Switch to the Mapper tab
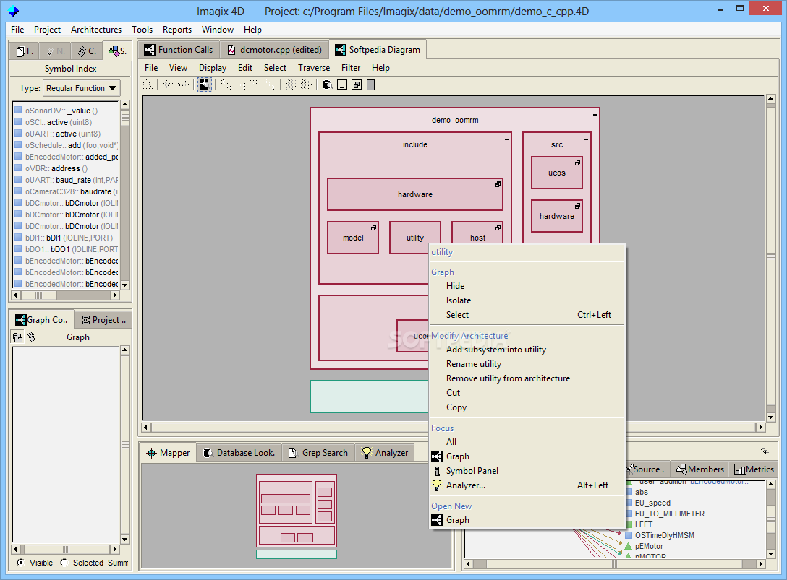Viewport: 787px width, 580px height. [x=168, y=453]
